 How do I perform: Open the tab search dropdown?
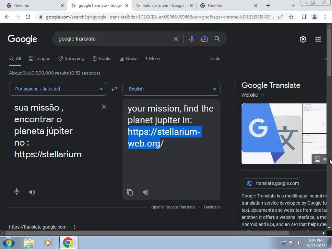[293, 6]
